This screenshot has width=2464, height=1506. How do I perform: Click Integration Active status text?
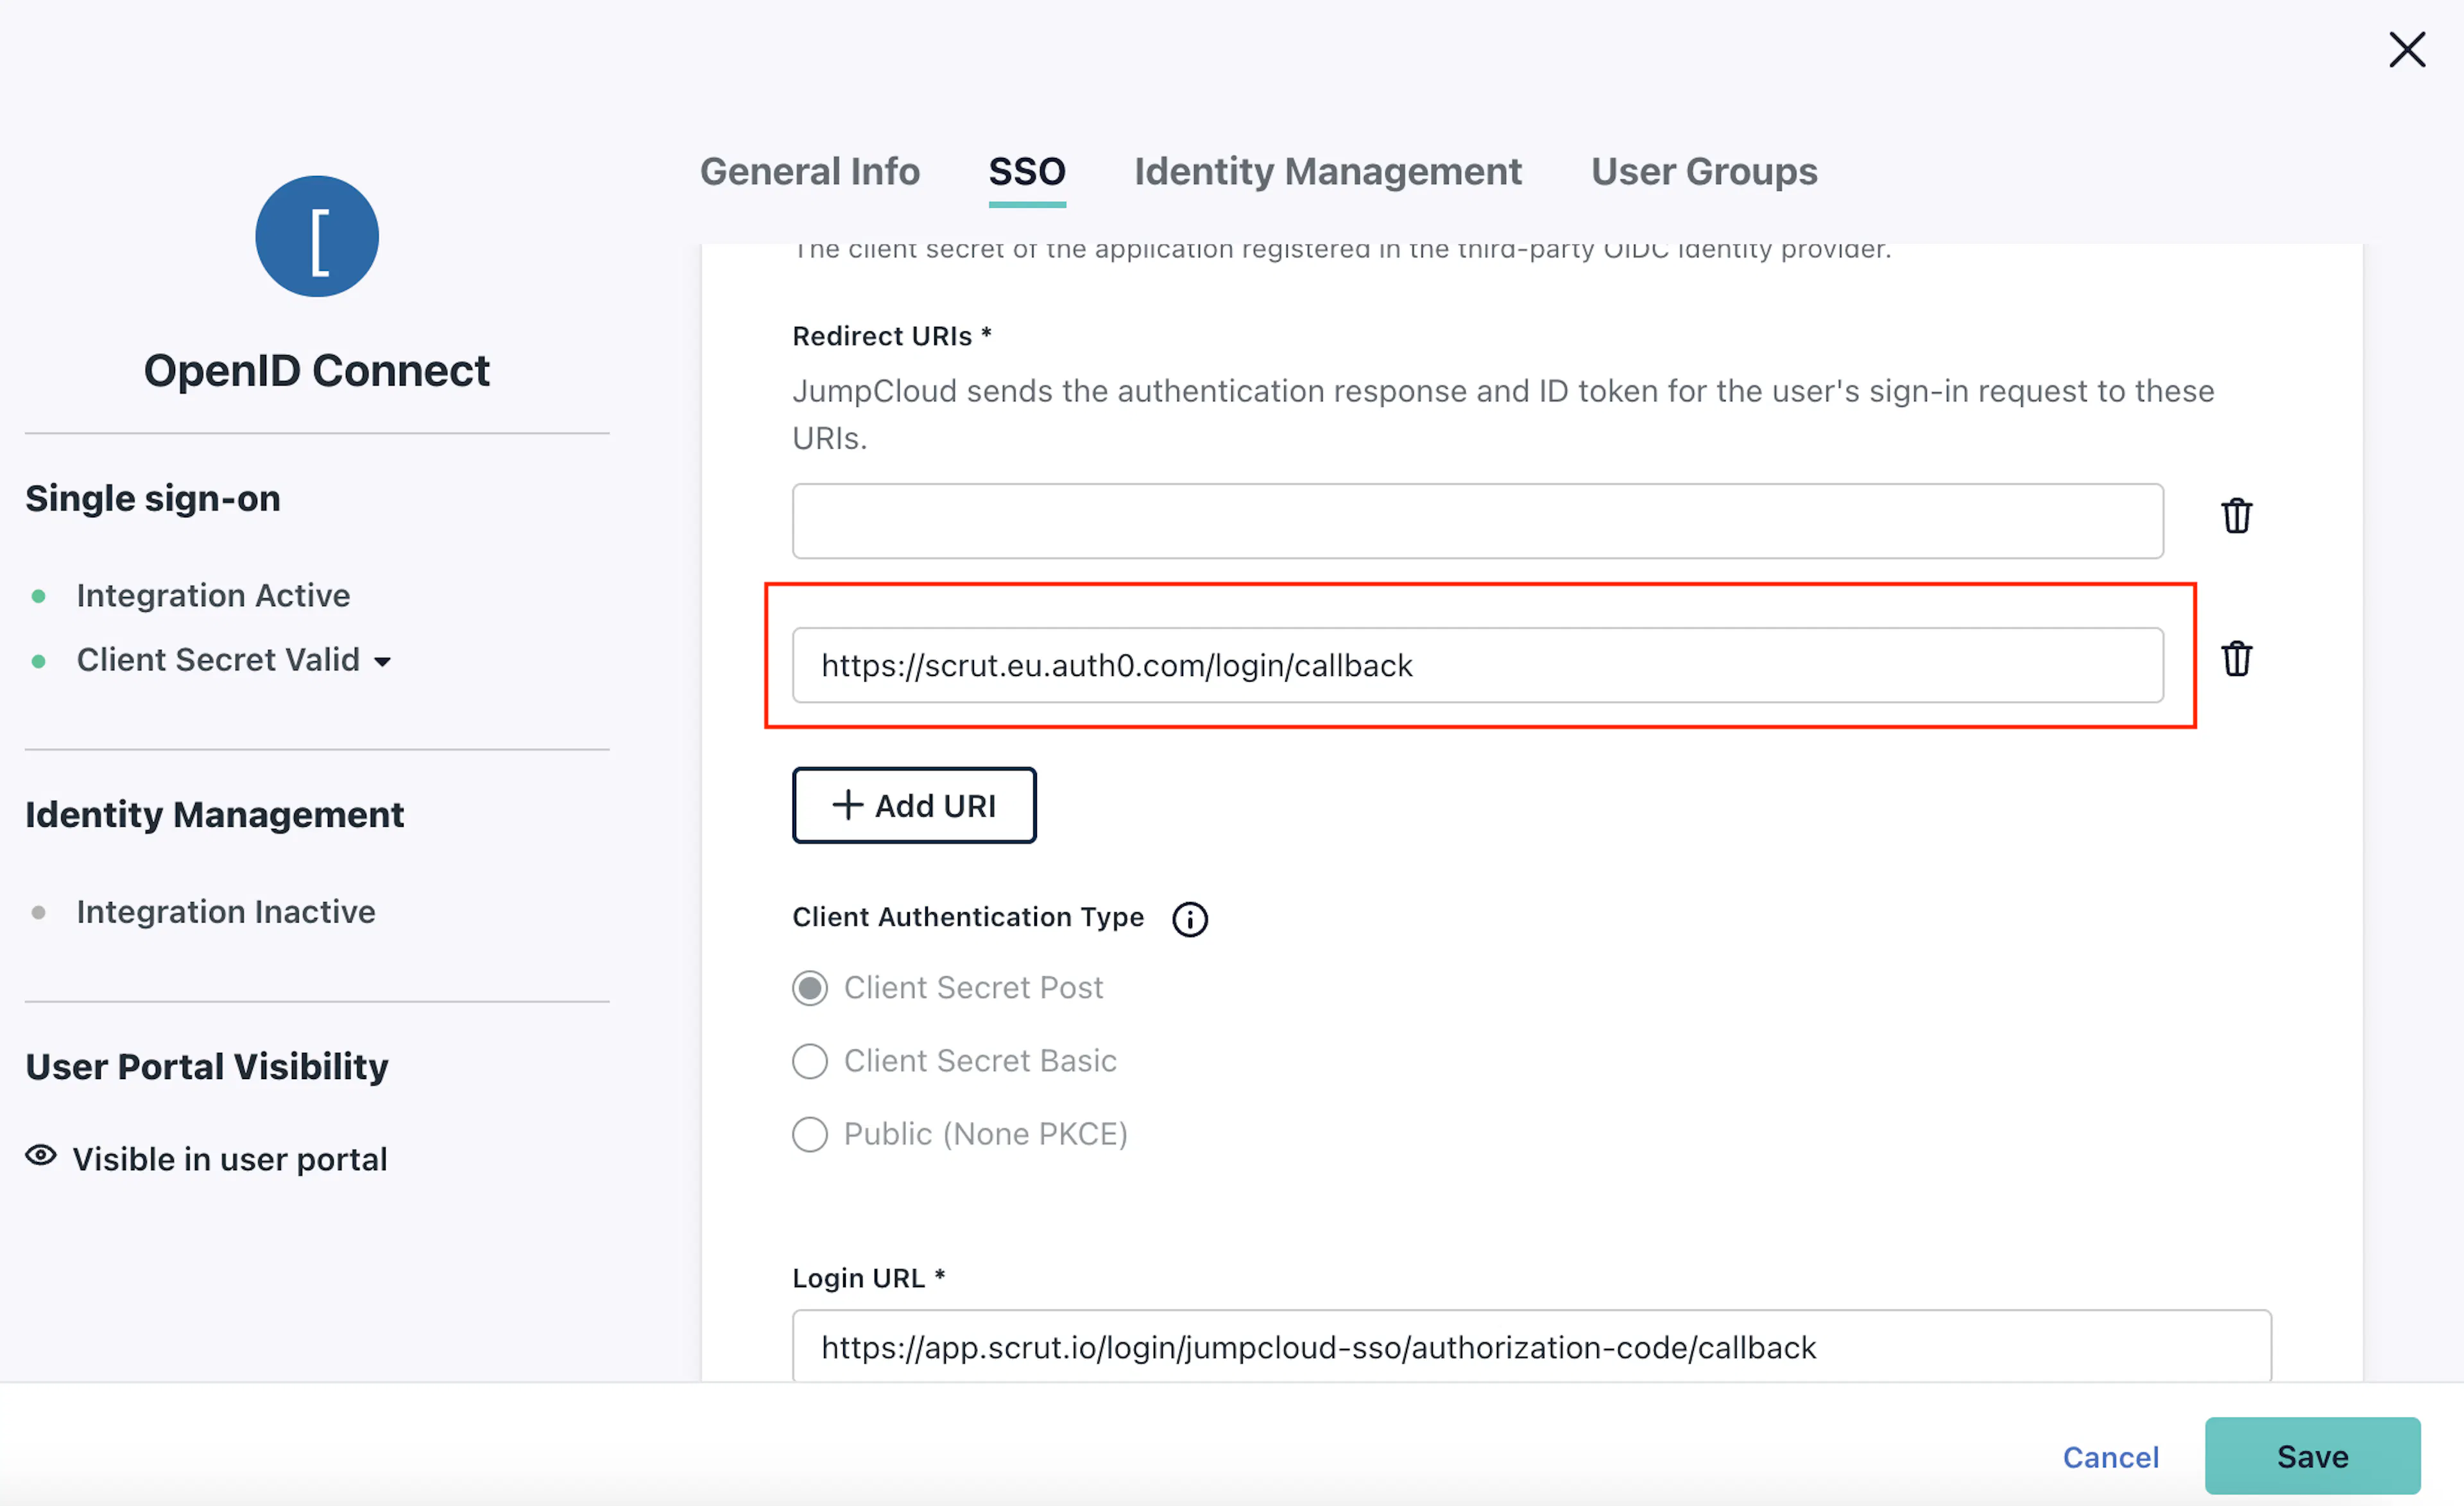click(x=213, y=595)
